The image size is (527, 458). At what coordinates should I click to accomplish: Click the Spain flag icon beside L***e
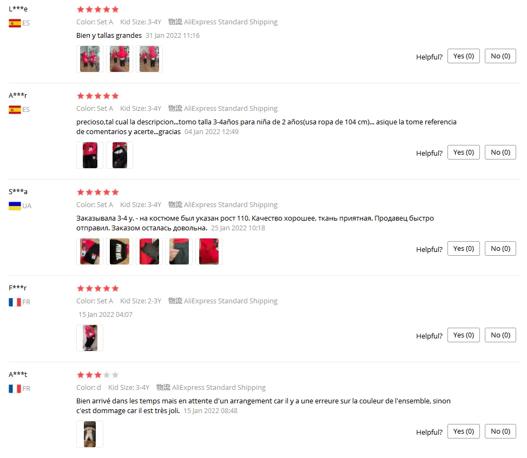[x=15, y=23]
